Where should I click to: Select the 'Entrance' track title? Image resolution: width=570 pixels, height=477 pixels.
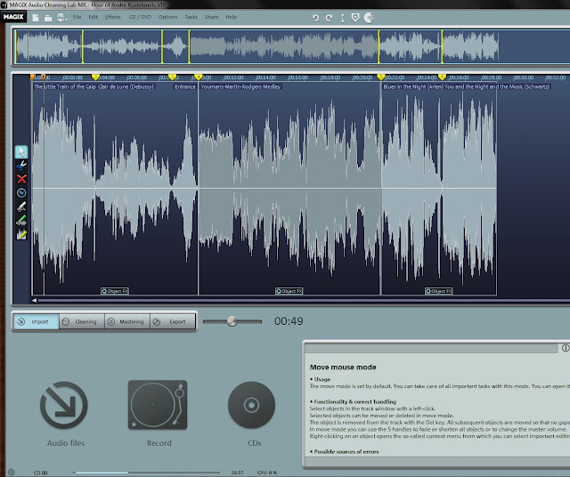tap(185, 86)
